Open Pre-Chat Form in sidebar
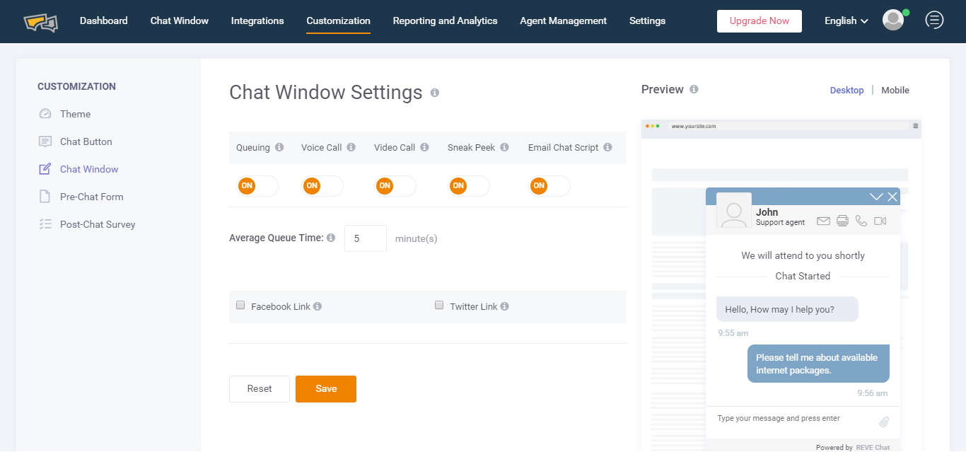 (92, 197)
